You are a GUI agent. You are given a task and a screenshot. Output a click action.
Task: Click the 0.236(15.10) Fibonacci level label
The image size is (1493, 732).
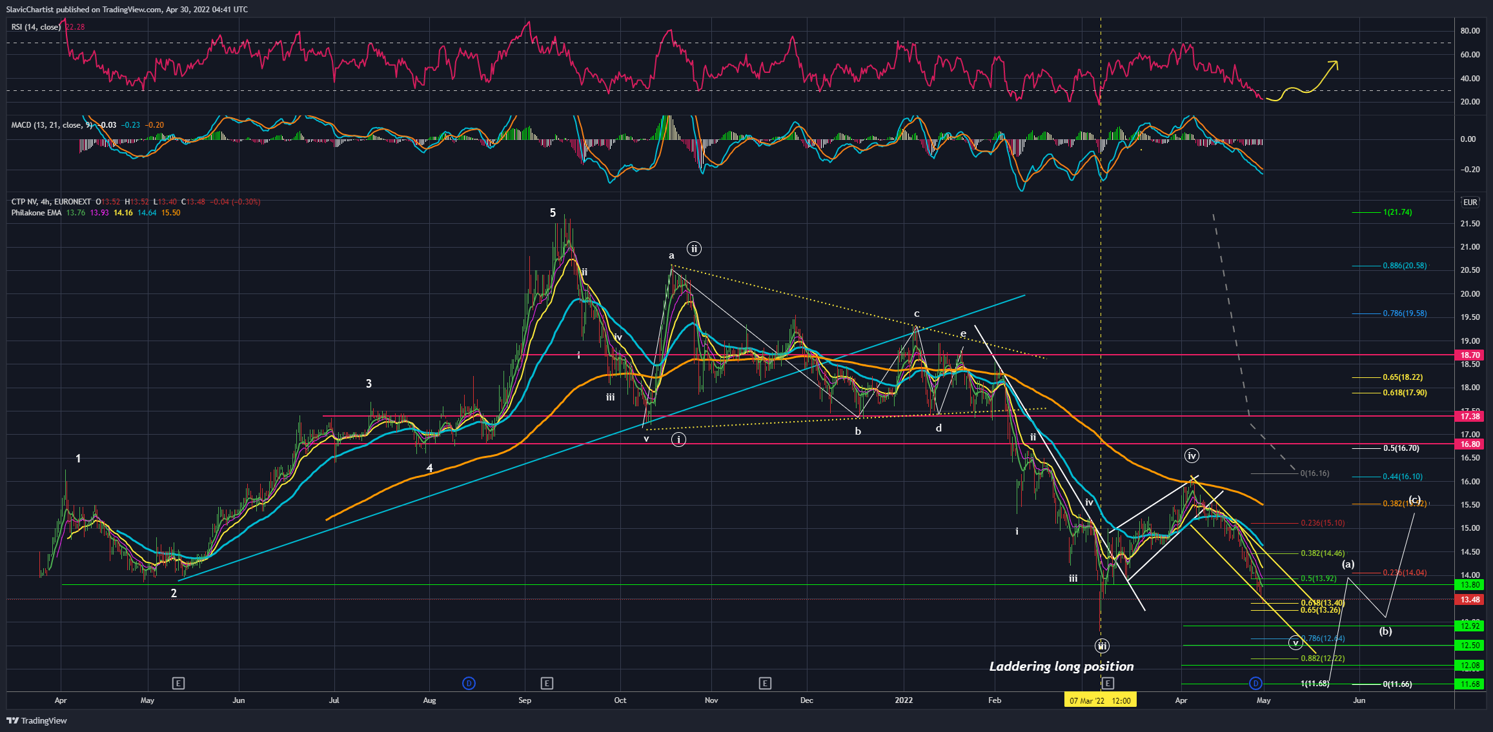[1323, 523]
